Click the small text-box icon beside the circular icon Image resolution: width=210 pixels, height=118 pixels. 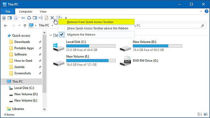coord(23,18)
